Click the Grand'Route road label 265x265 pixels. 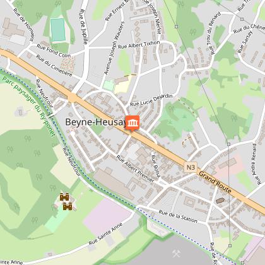pos(215,182)
